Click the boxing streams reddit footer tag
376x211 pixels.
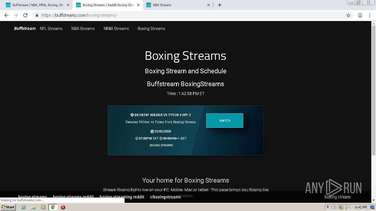(x=73, y=197)
